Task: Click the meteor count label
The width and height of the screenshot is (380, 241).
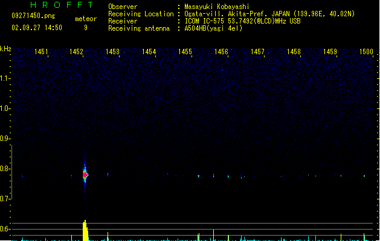Action: (85, 19)
